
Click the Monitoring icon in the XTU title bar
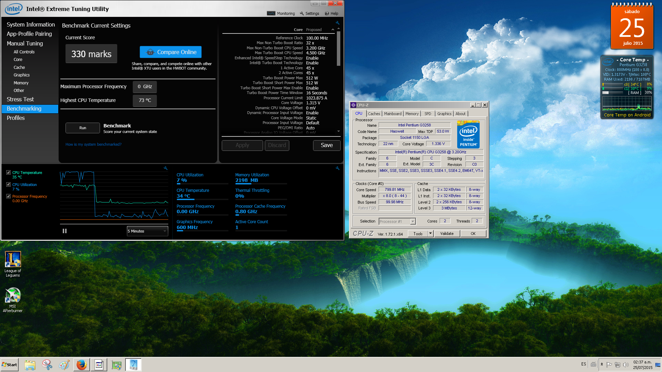(x=271, y=13)
